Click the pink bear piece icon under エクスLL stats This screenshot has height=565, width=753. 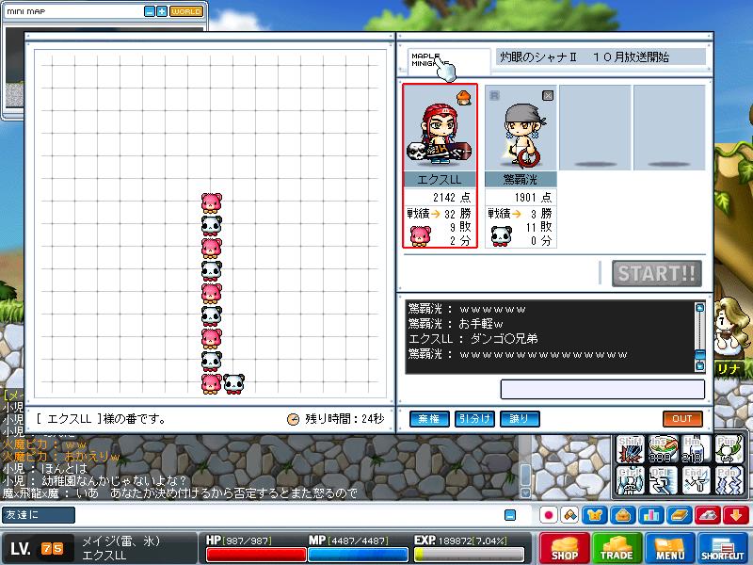420,235
